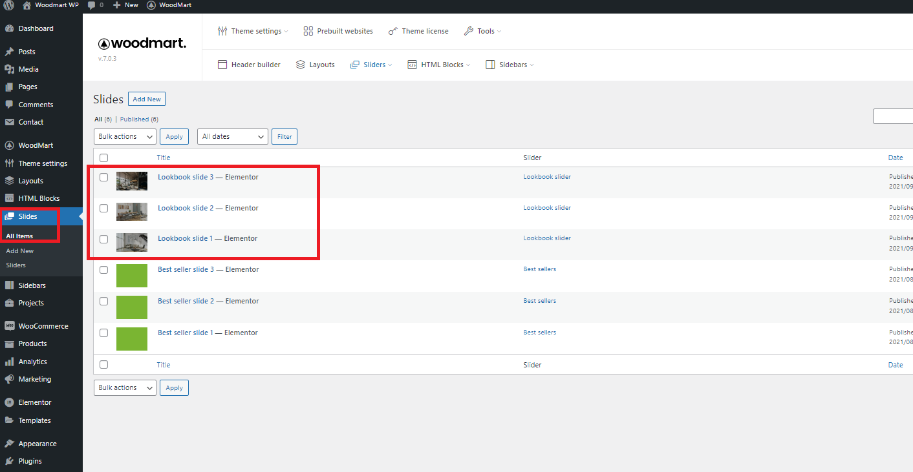Screen dimensions: 913x472
Task: Expand the HTML Blocks dropdown in header
Action: [x=439, y=65]
